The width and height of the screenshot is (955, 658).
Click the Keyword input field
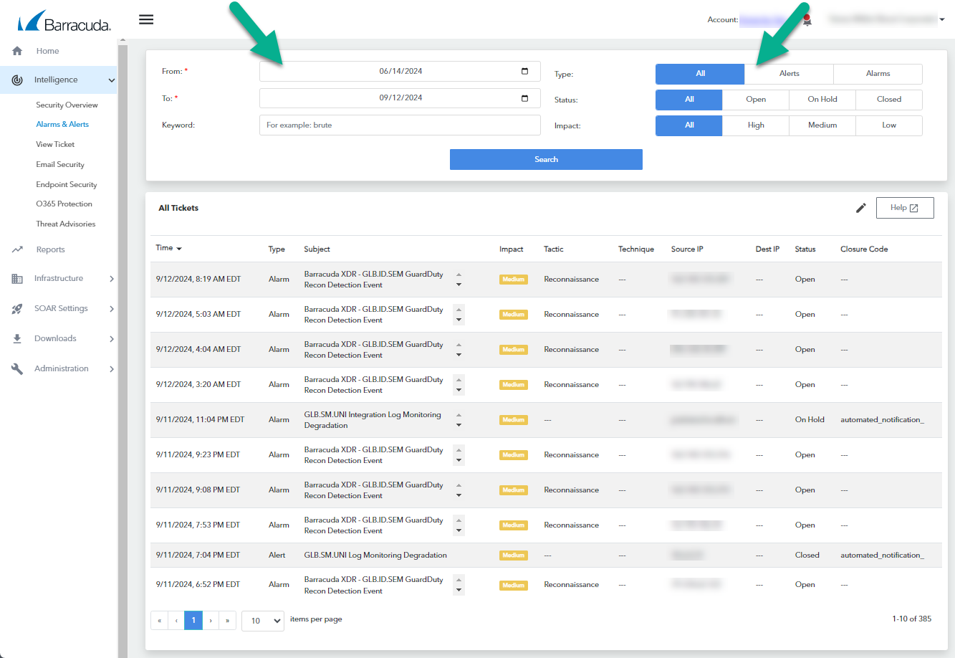coord(400,125)
